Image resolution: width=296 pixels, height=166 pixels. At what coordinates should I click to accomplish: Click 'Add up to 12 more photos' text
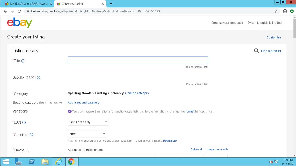point(86,150)
